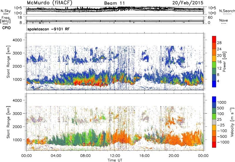Click the 'Nave' legend label
Viewport: 235px width, 162px height.
(x=224, y=20)
